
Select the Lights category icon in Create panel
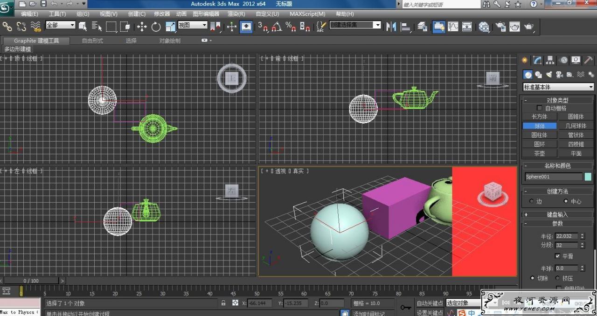(x=549, y=75)
